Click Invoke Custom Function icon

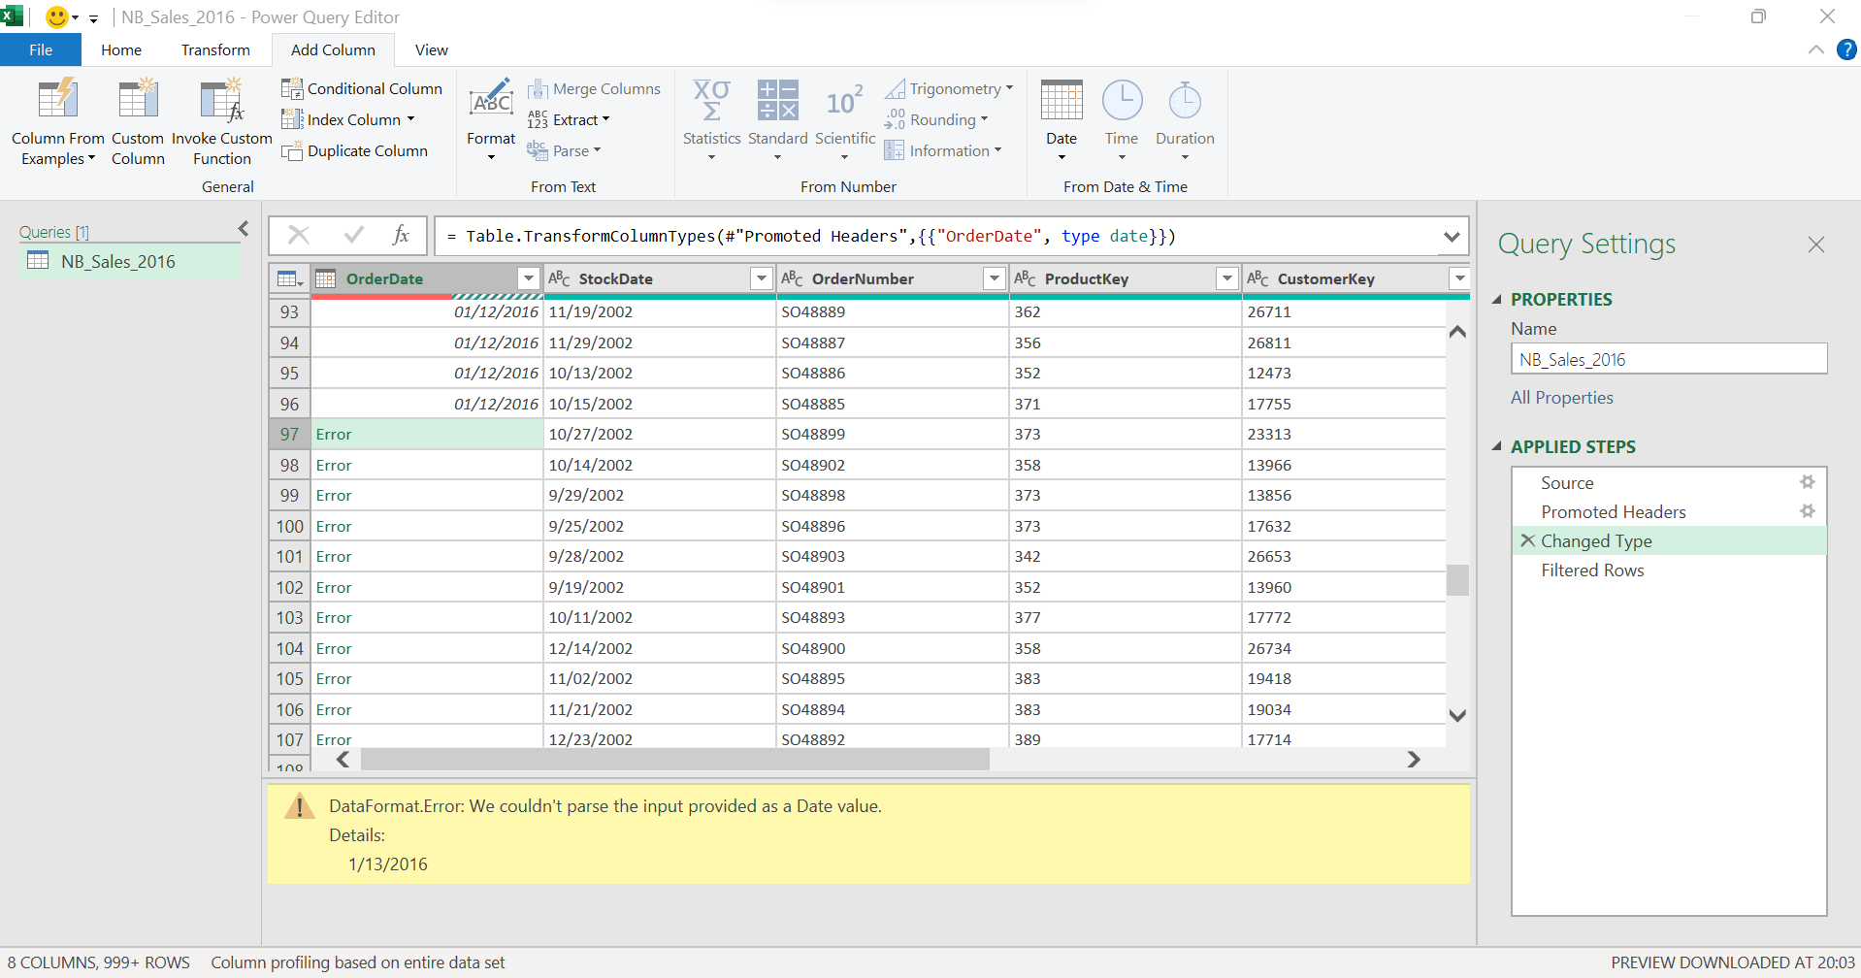point(221,101)
